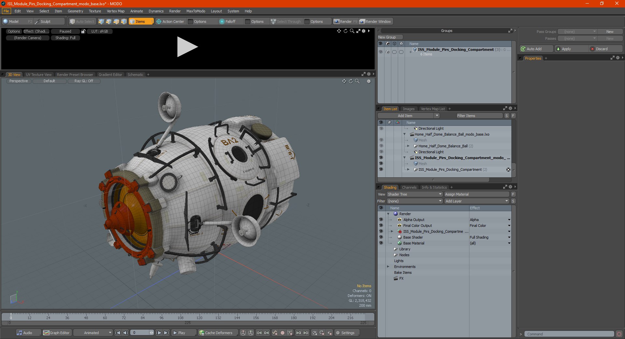Viewport: 625px width, 339px height.
Task: Open Graph Editor
Action: pos(57,333)
